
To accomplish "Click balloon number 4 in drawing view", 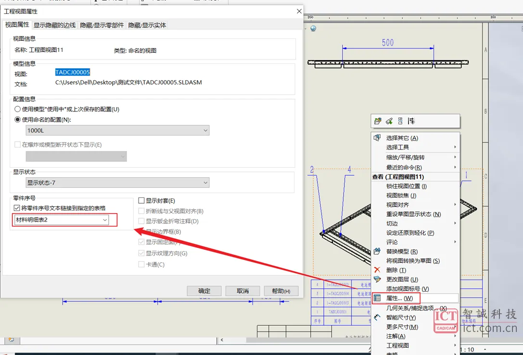I will coord(349,170).
